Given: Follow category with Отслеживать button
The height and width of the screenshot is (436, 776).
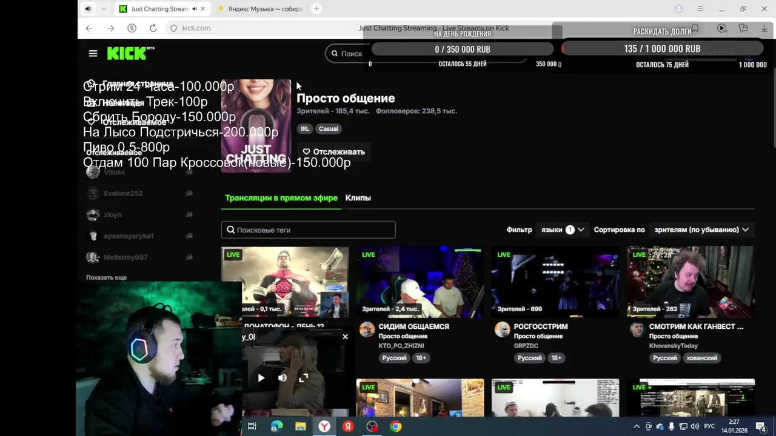Looking at the screenshot, I should coord(333,152).
